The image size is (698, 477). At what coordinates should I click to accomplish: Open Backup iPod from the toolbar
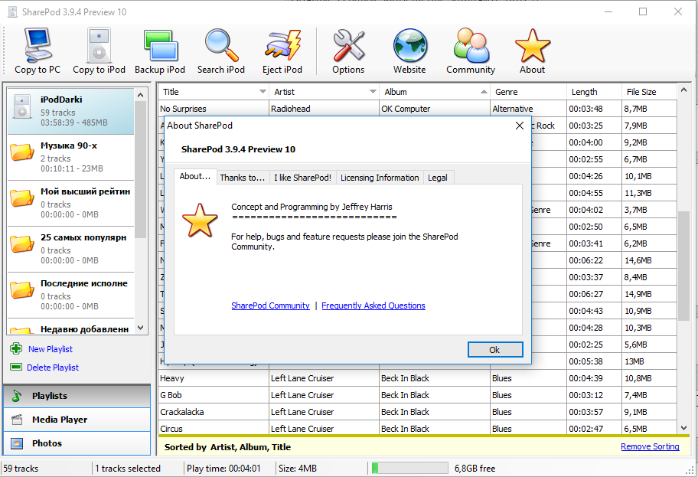coord(161,47)
